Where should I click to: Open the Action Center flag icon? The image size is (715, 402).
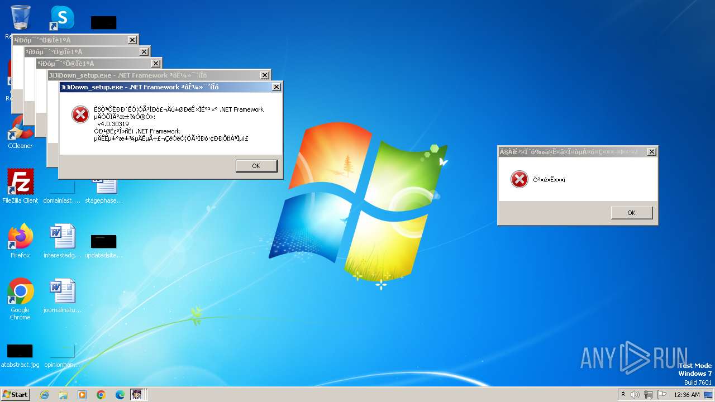coord(661,395)
